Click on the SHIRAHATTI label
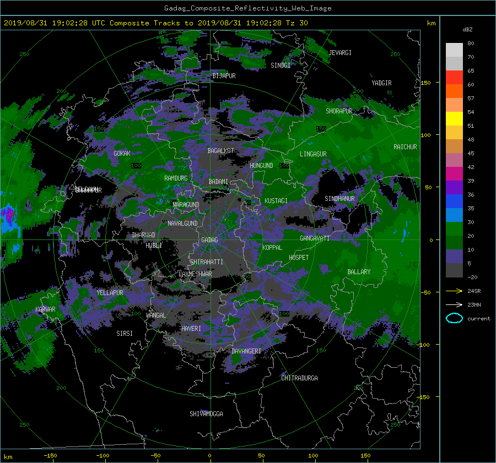 point(207,262)
